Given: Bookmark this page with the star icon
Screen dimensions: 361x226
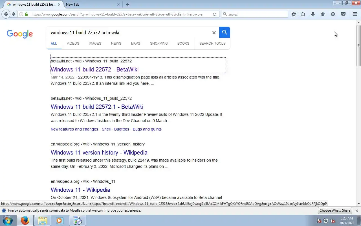Looking at the screenshot, I should click(294, 14).
